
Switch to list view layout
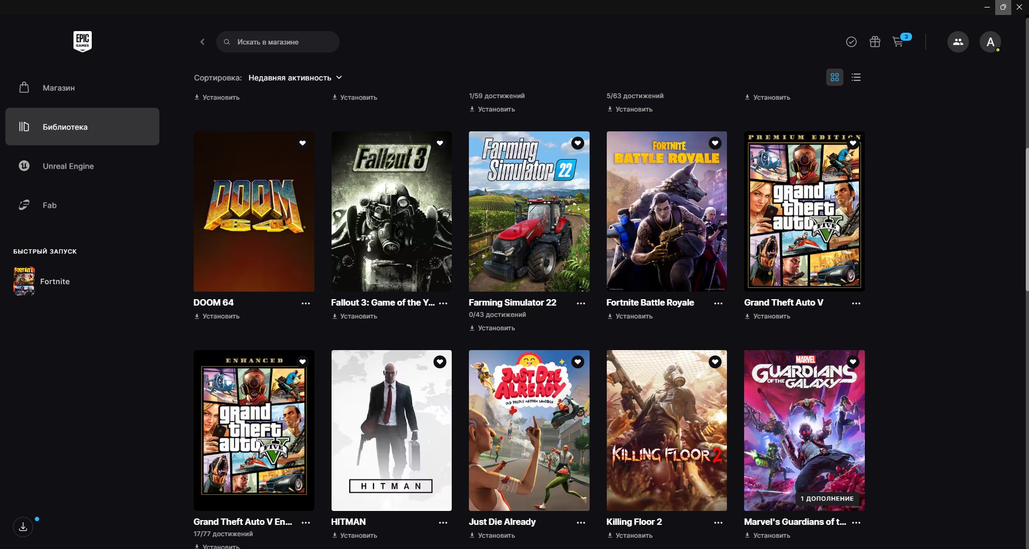(x=856, y=77)
